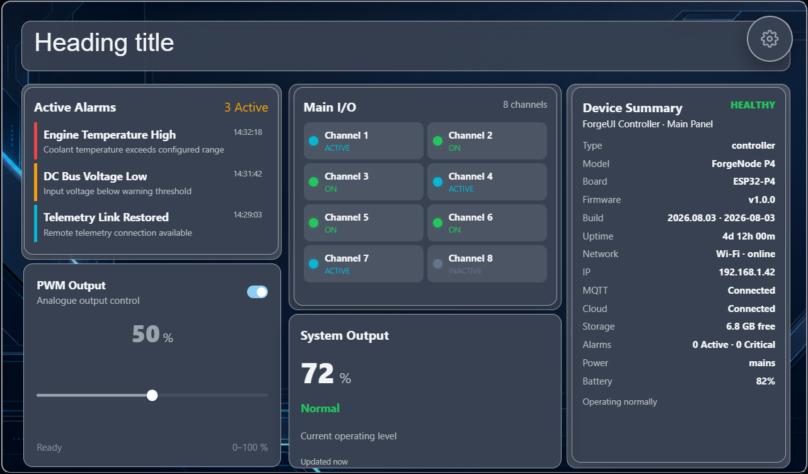Screen dimensions: 808x474
Task: Click the Channel 2 green indicator dot
Action: [x=437, y=141]
